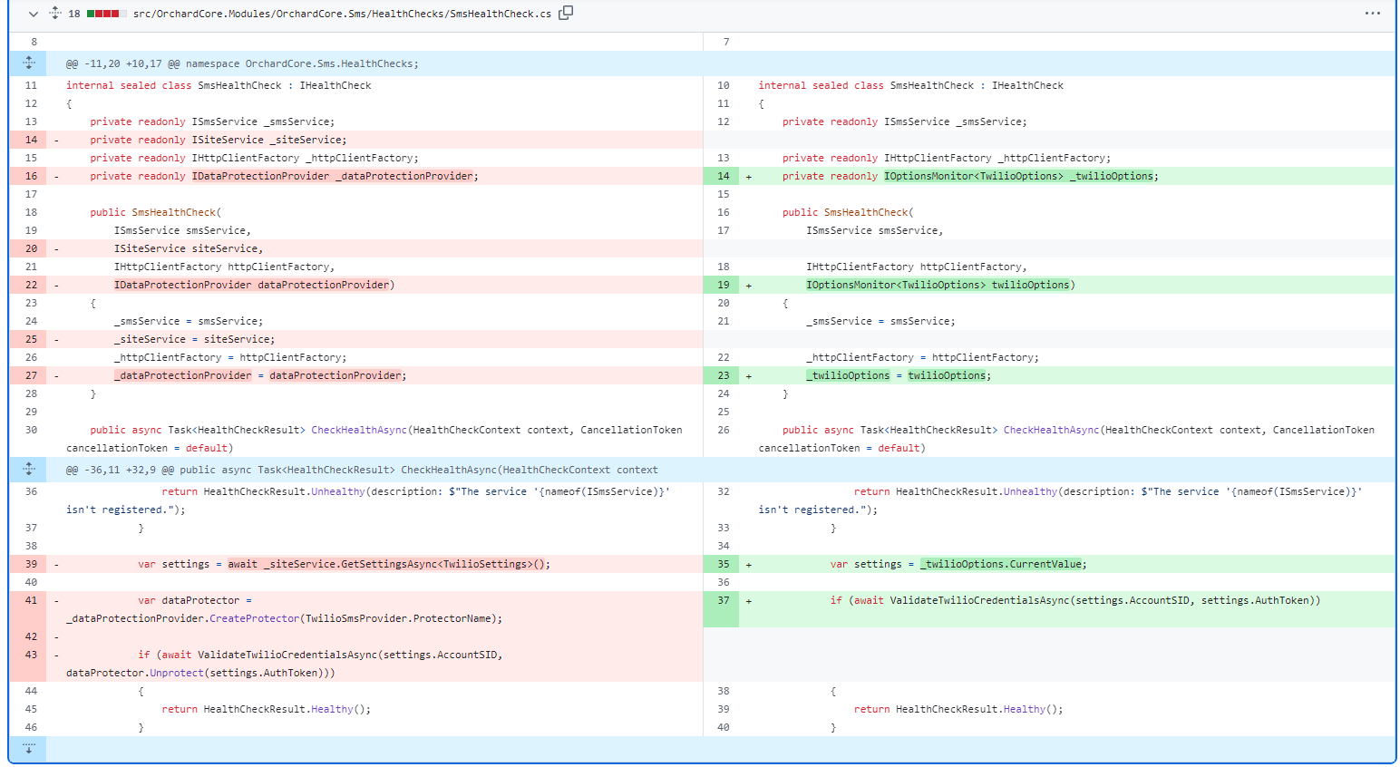Click removed 'var dataProtector =' line
This screenshot has width=1400, height=767.
click(x=195, y=600)
